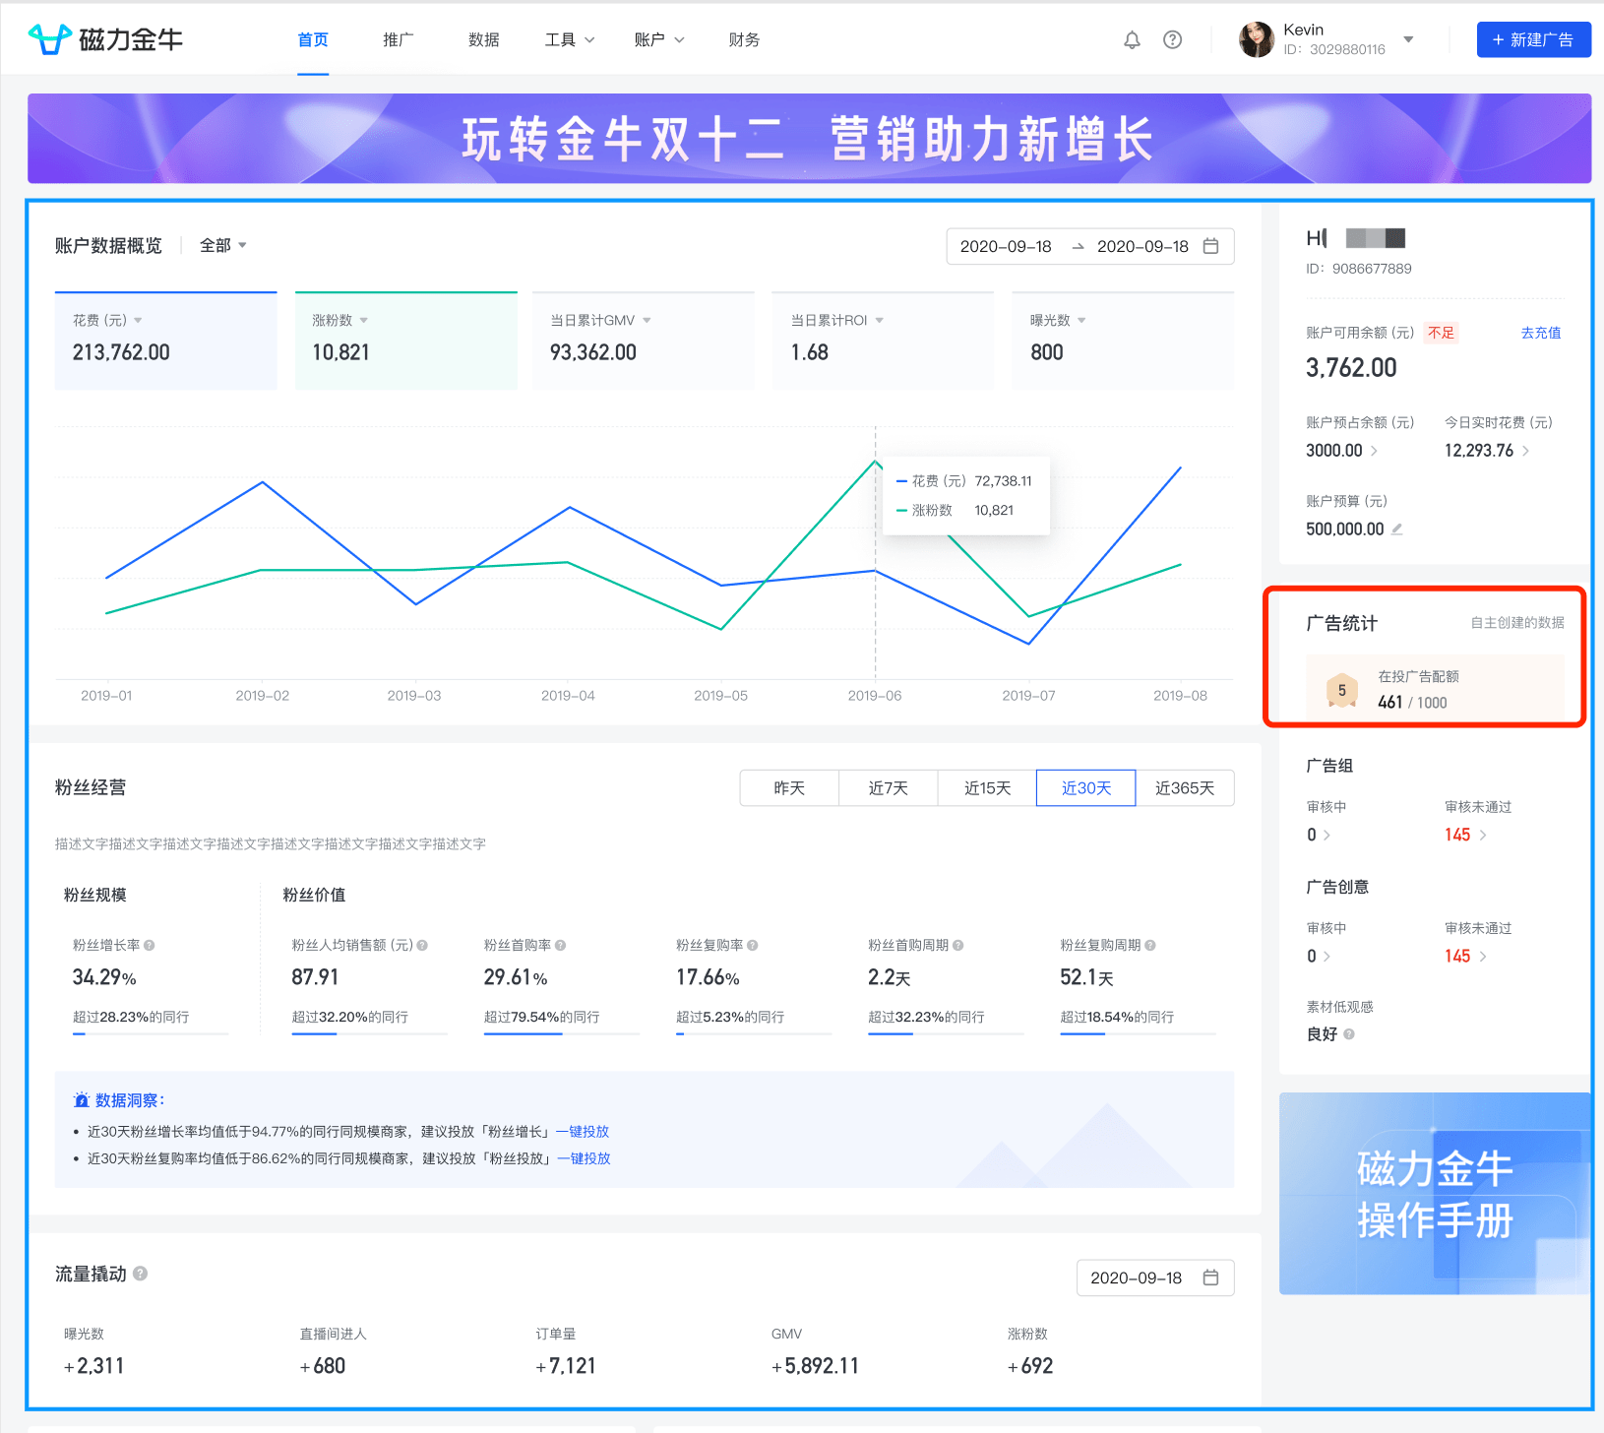
Task: Click the 在投广告配额 461 / 1000 card
Action: (1435, 689)
